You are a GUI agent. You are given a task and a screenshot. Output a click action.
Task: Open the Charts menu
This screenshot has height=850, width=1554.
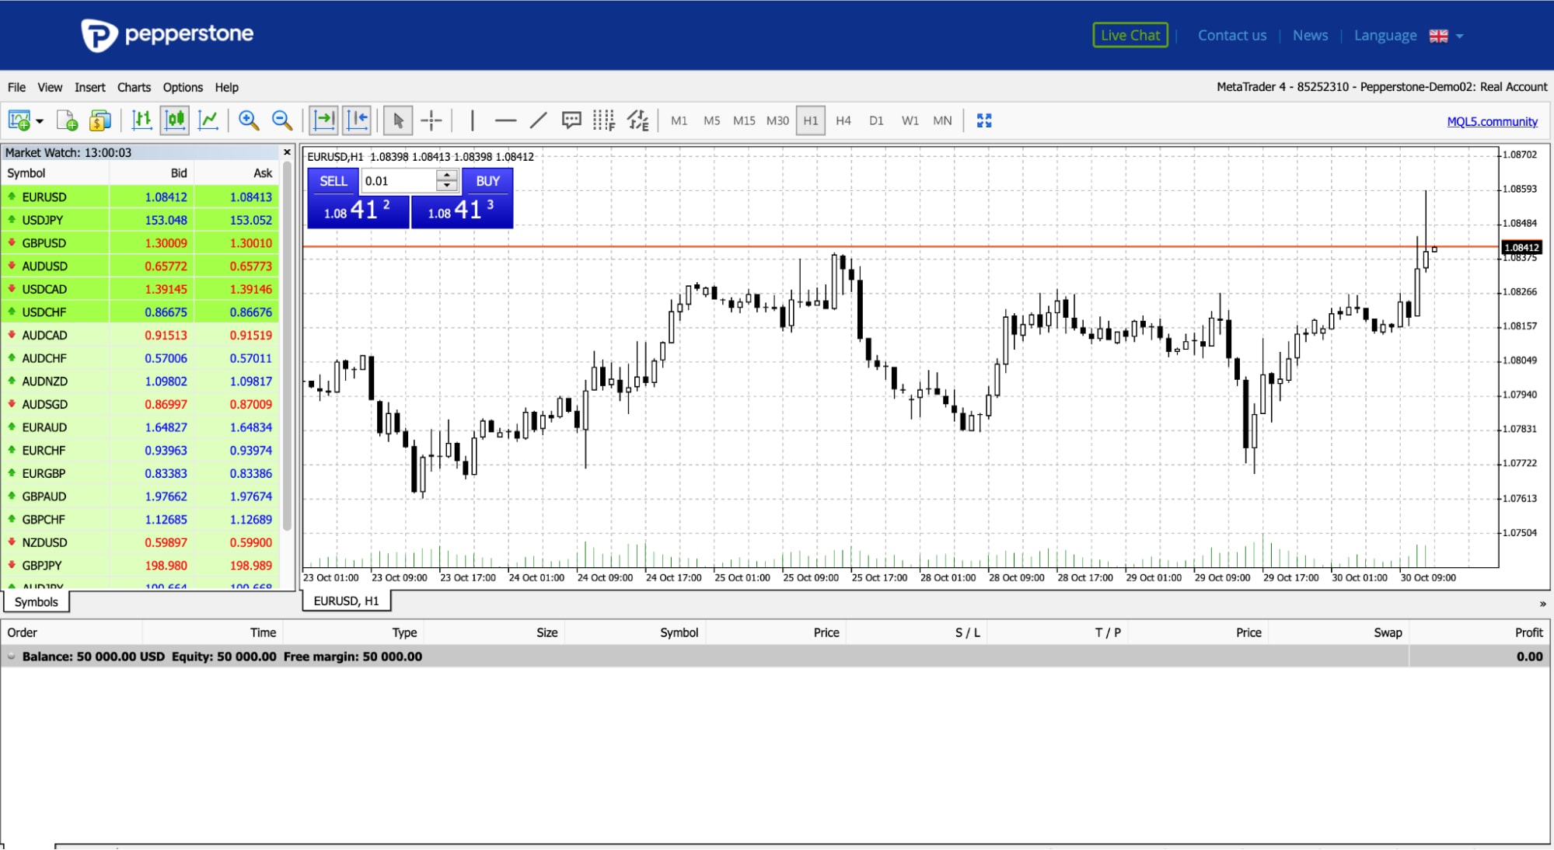tap(134, 87)
